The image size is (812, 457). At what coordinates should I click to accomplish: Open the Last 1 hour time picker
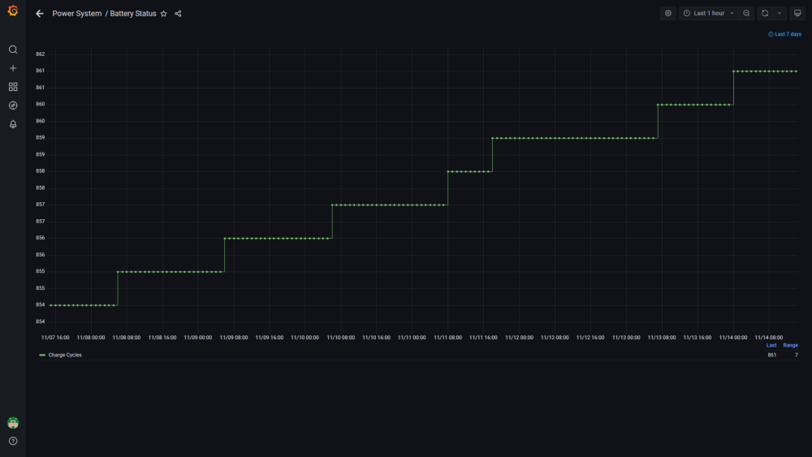pyautogui.click(x=709, y=14)
